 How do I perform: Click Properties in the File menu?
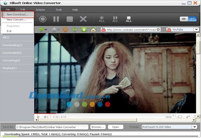(x=13, y=26)
